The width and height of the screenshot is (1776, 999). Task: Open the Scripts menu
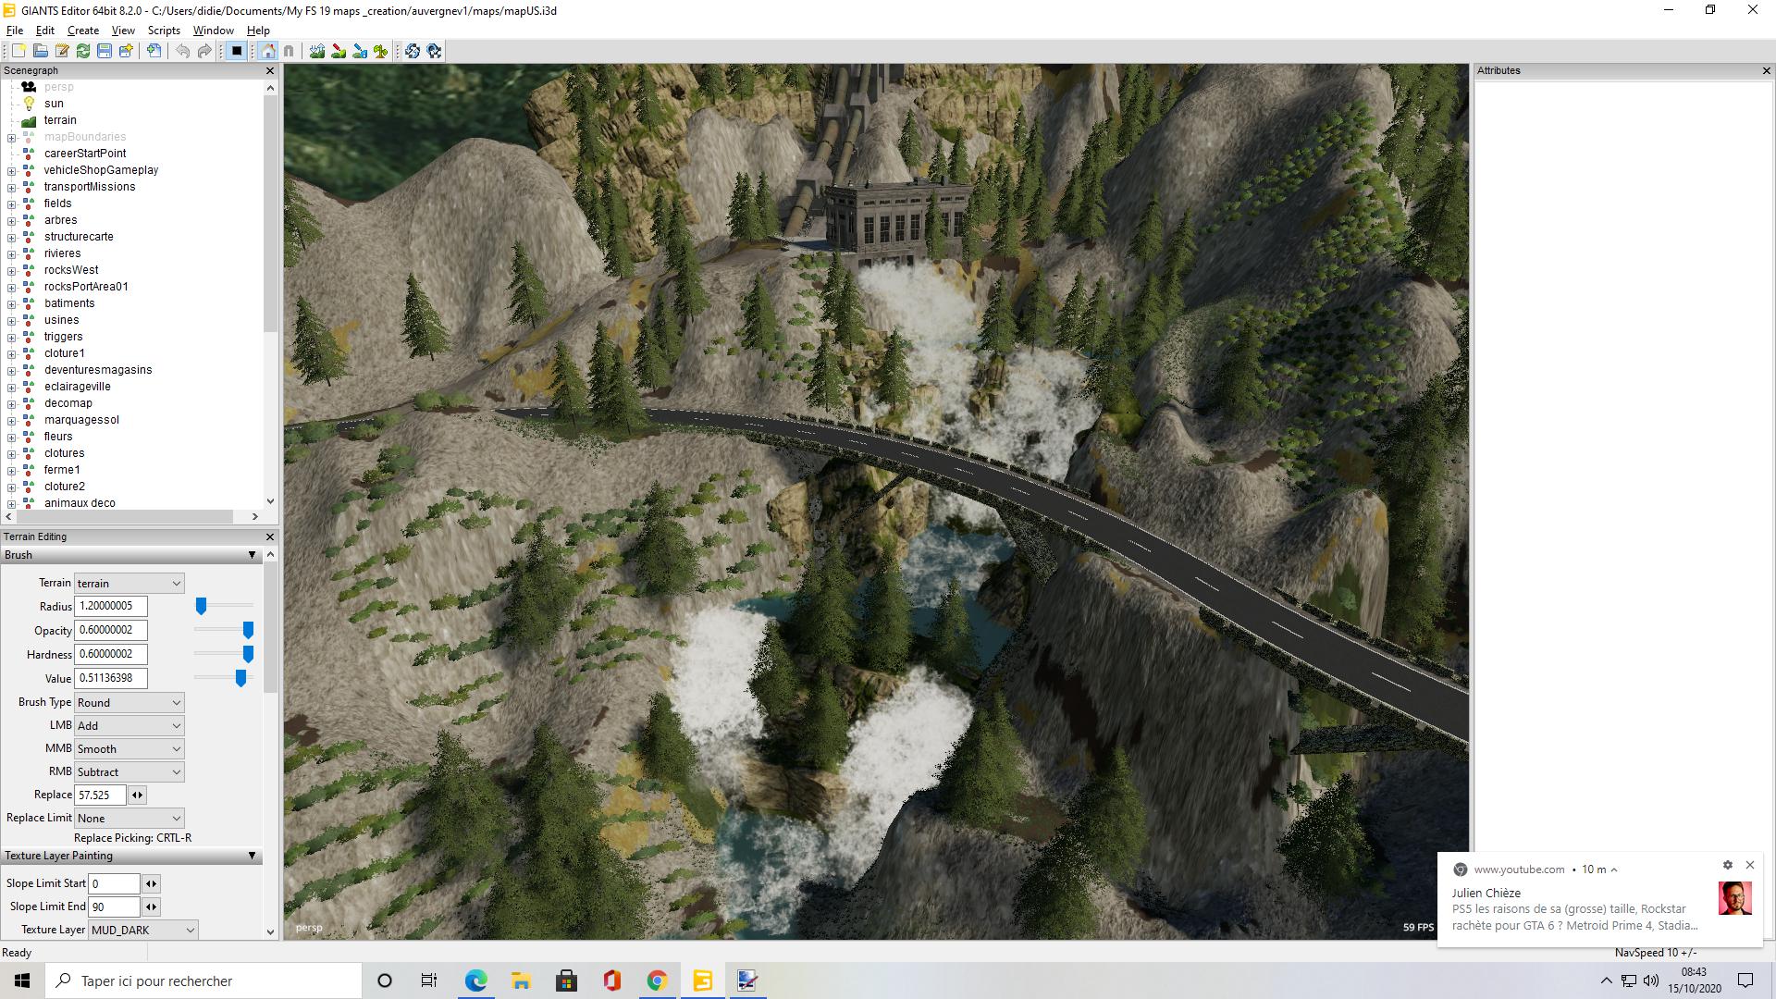coord(164,31)
